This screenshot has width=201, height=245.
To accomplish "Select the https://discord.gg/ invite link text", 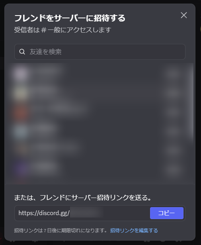I will click(44, 213).
